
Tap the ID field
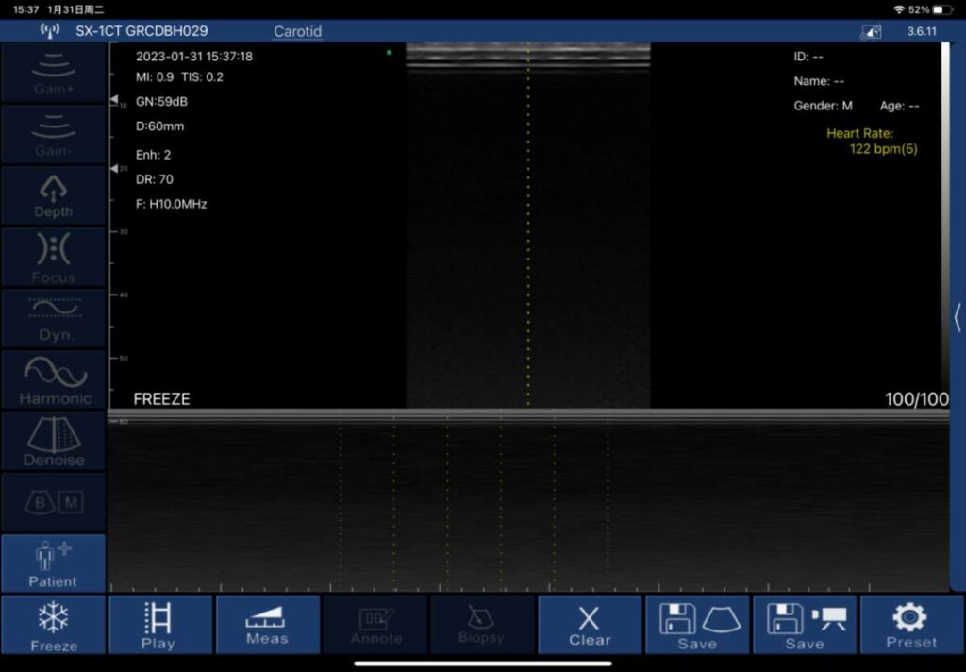[x=808, y=57]
